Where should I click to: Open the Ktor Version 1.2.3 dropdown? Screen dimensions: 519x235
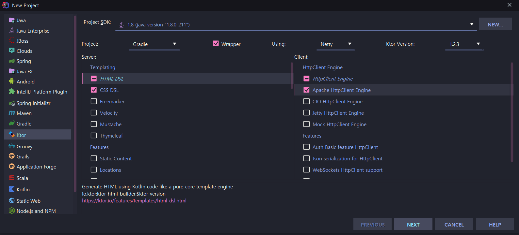pyautogui.click(x=464, y=44)
